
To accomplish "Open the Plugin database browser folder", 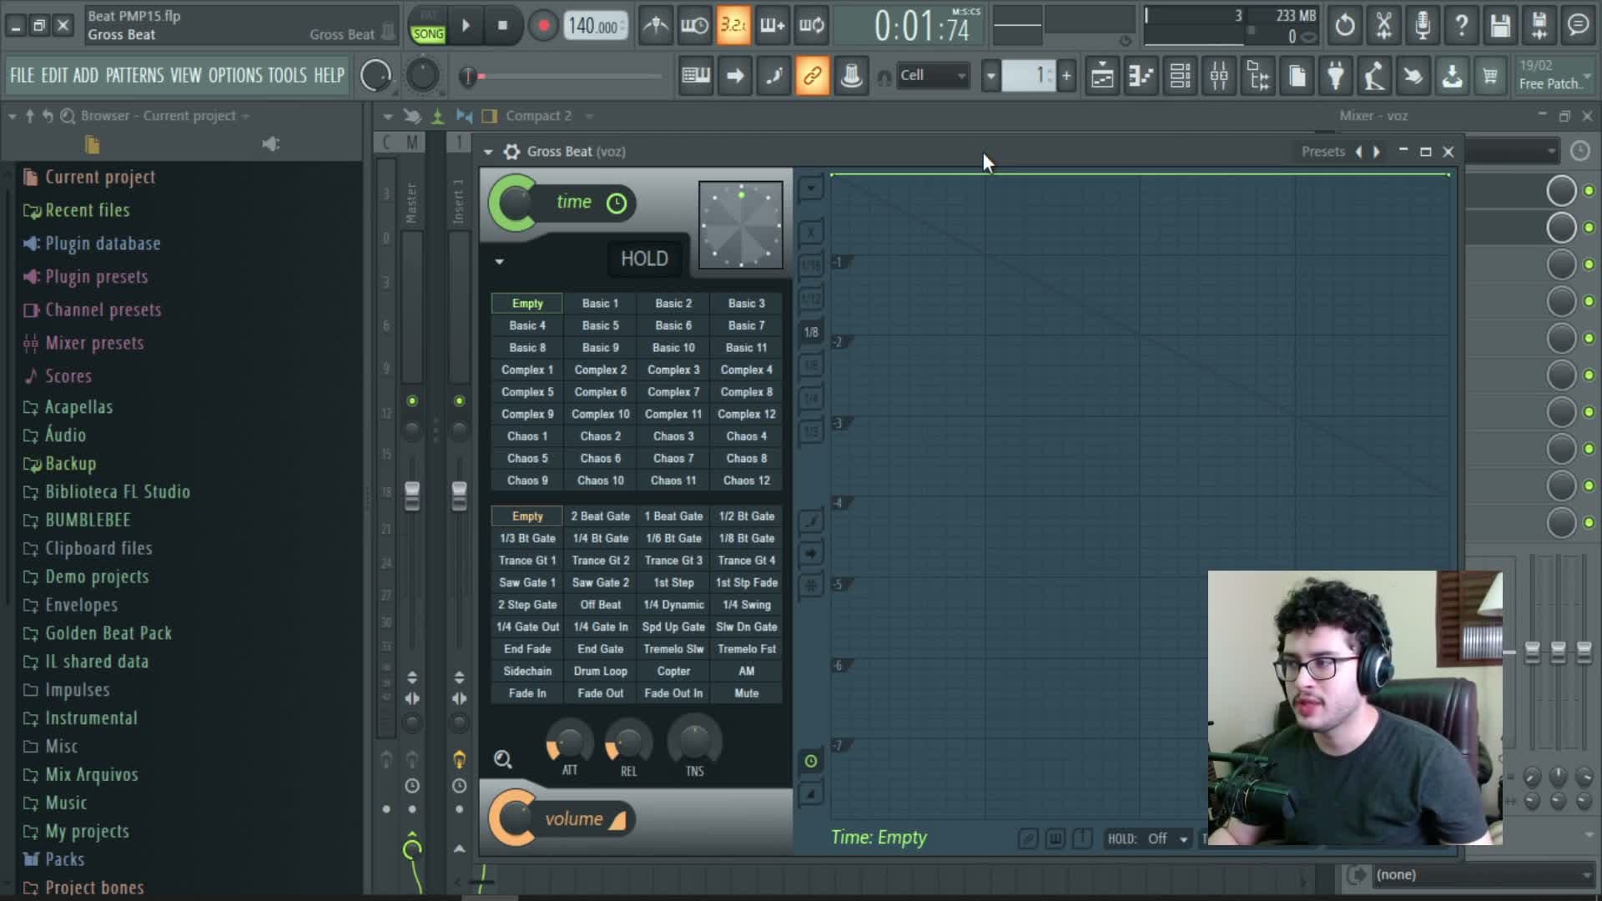I will [x=103, y=244].
